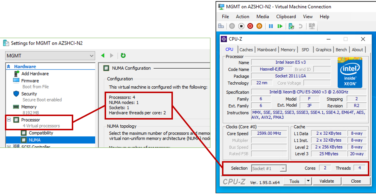
Task: Click the Close button in CPU-Z
Action: pos(356,181)
